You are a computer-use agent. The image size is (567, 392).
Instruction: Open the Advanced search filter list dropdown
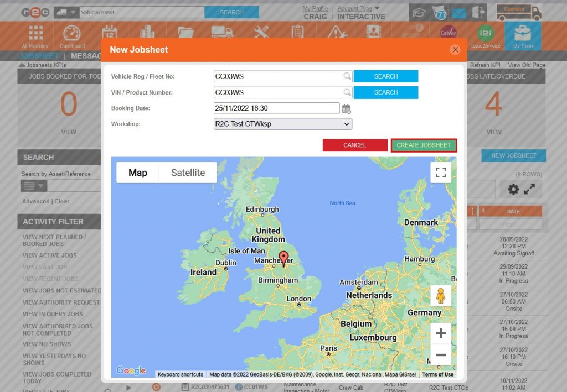pyautogui.click(x=34, y=186)
